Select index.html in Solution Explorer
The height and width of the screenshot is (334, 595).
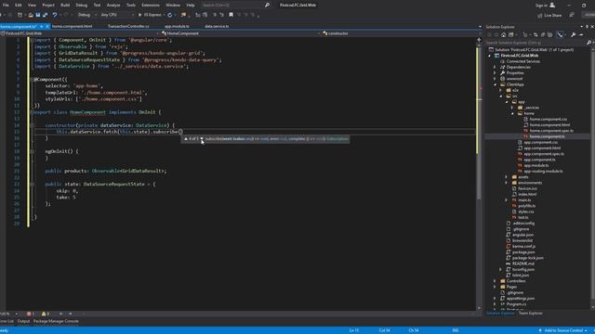coord(527,194)
